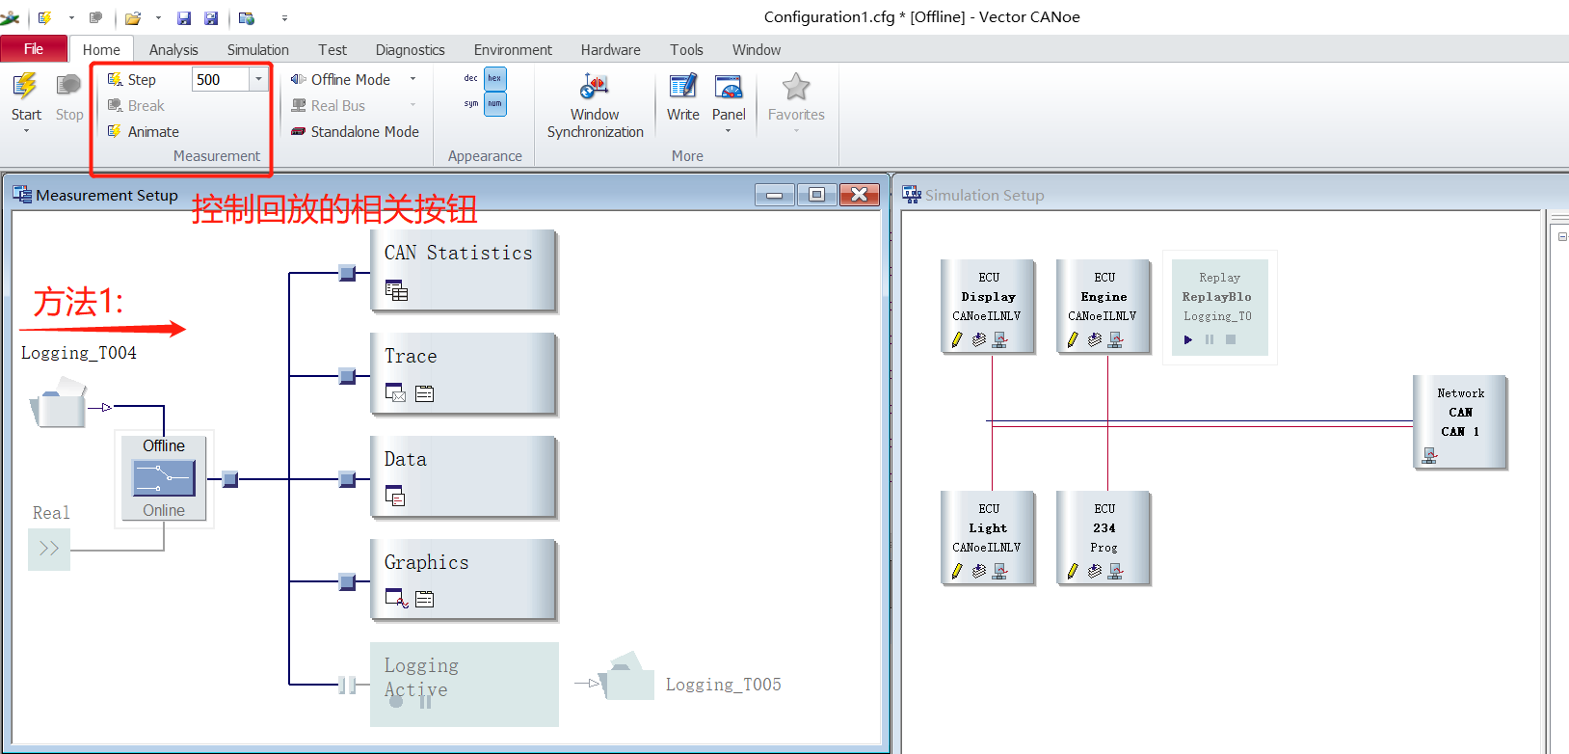
Task: Switch to the Analysis ribbon tab
Action: point(173,49)
